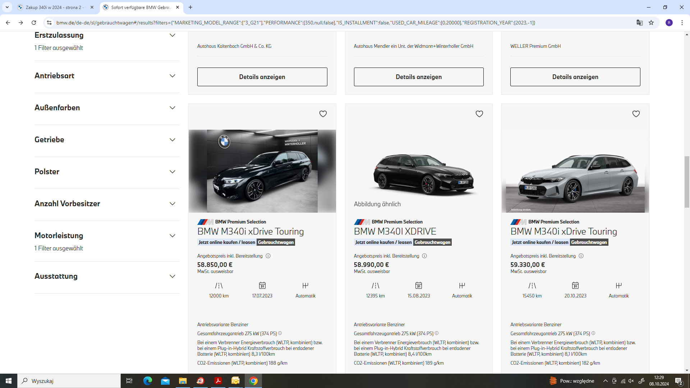This screenshot has height=388, width=690.
Task: Reload the BMW page
Action: (x=34, y=23)
